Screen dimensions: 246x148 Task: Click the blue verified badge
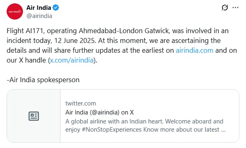coord(56,7)
